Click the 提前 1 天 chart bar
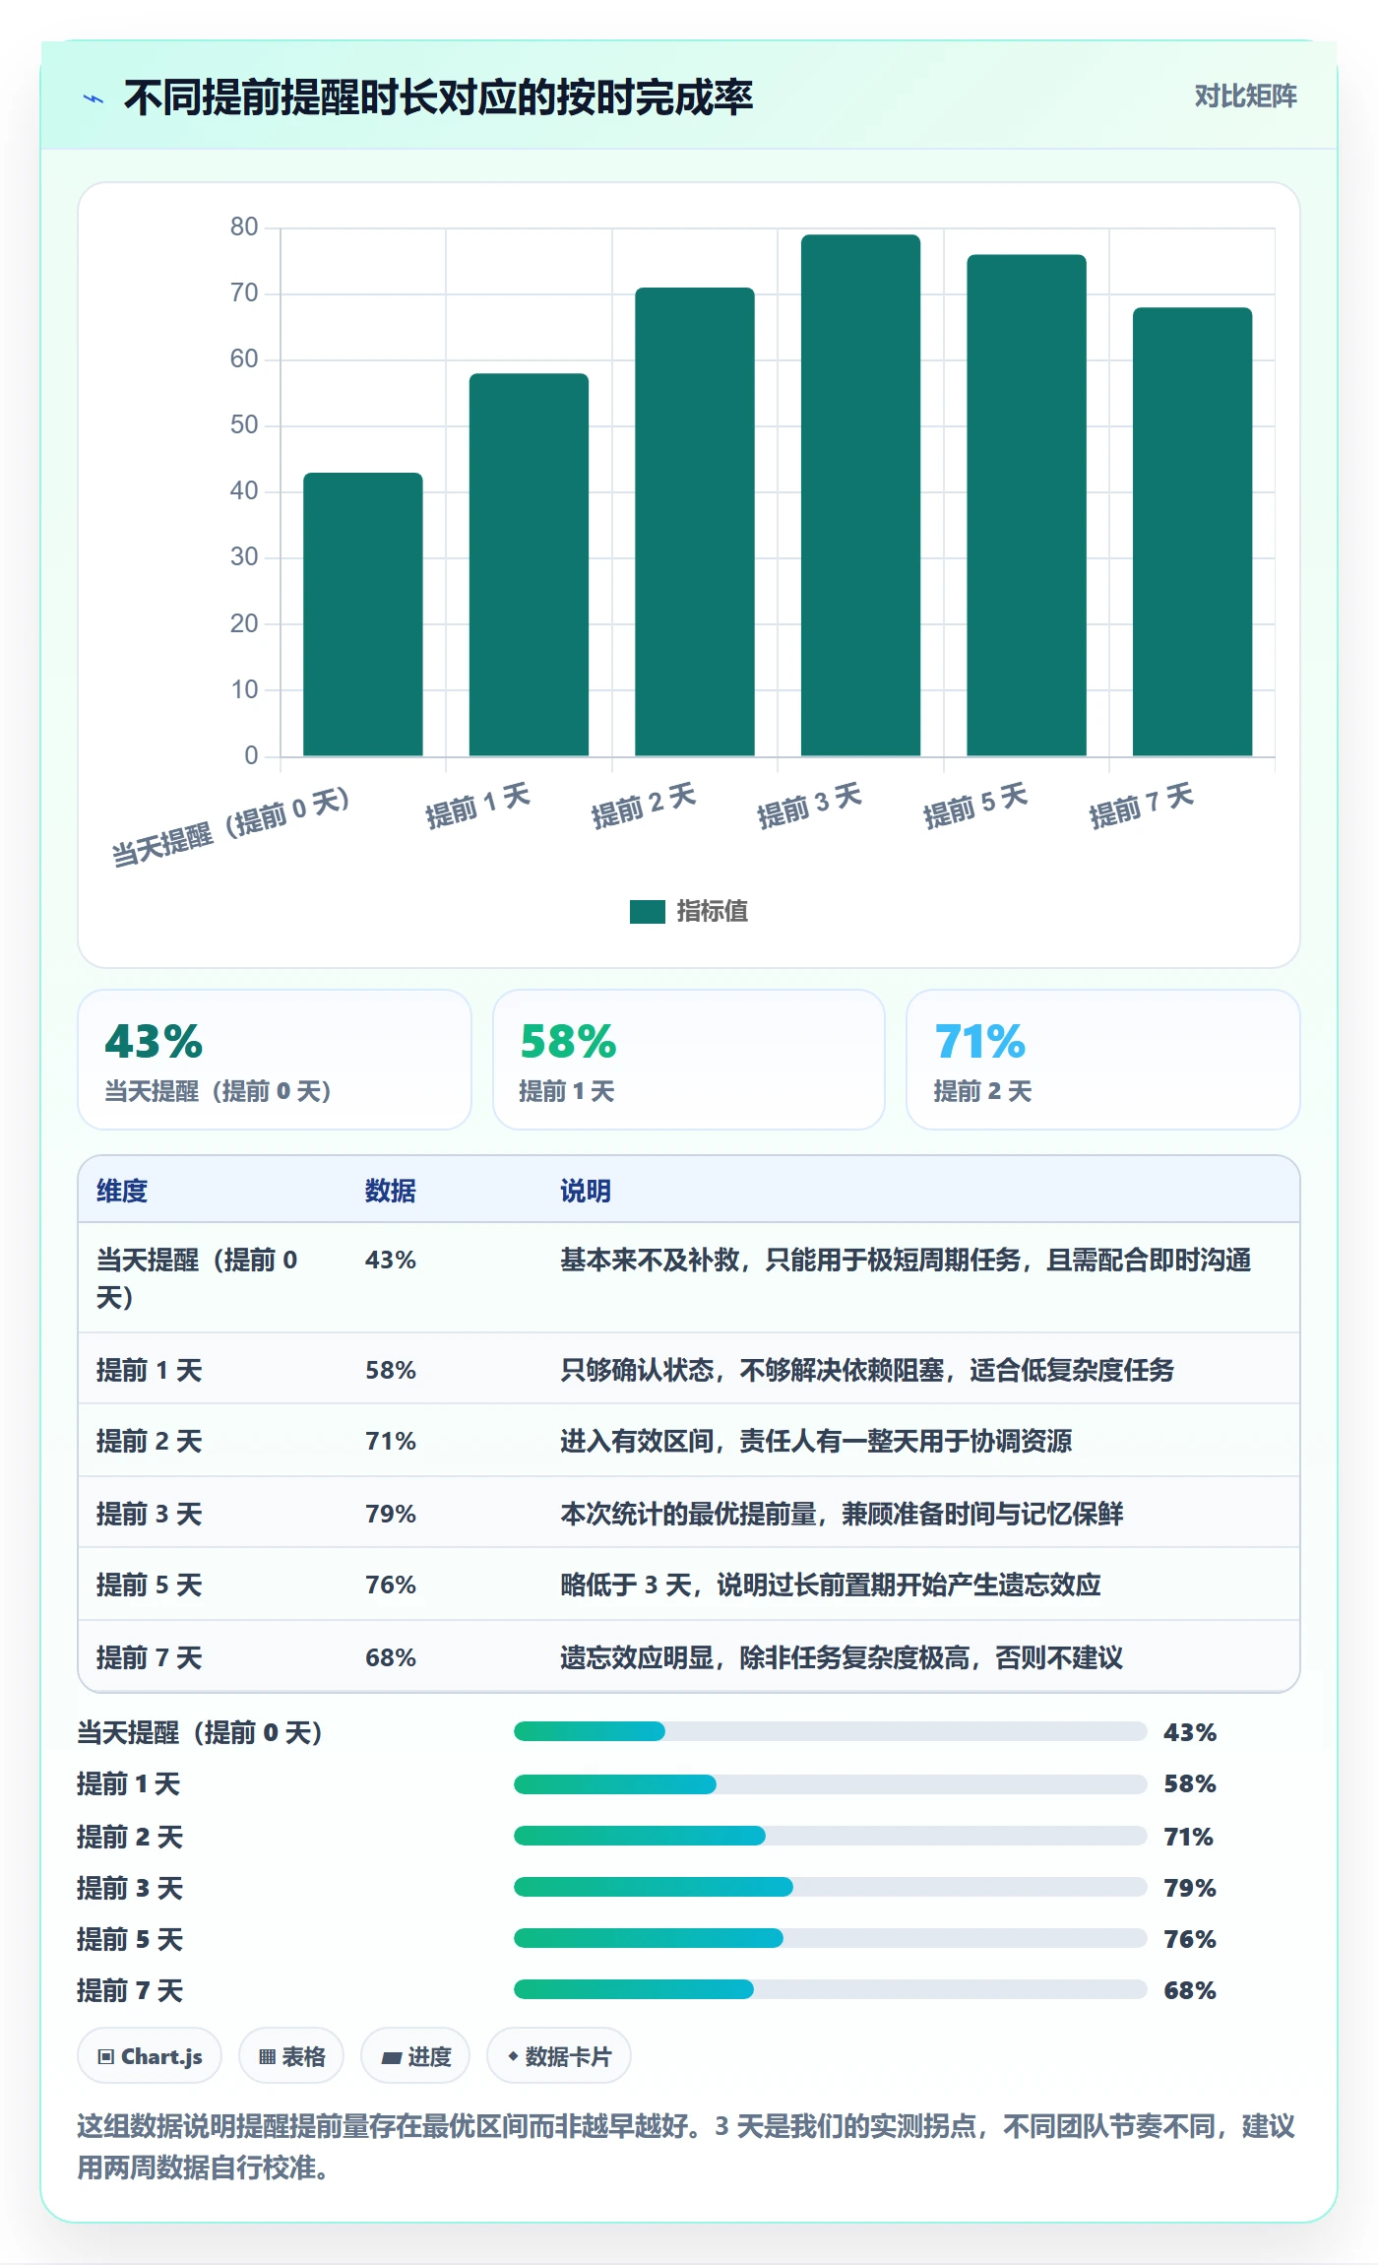 click(x=529, y=564)
